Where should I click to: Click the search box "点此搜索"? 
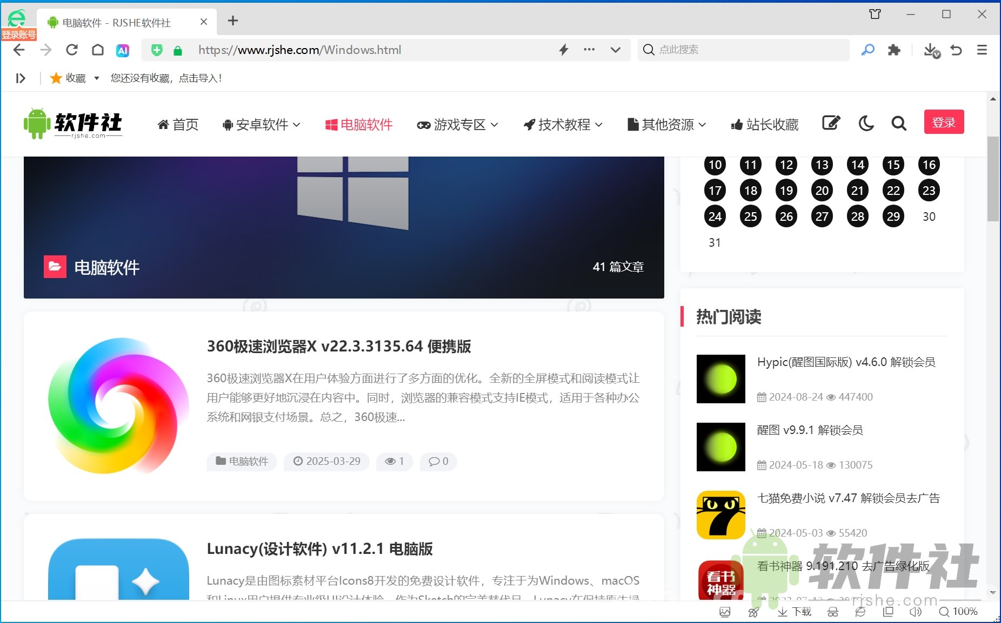(743, 50)
